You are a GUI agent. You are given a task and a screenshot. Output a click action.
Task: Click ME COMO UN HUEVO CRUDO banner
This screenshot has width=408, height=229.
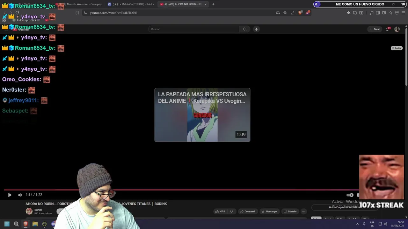pyautogui.click(x=360, y=4)
